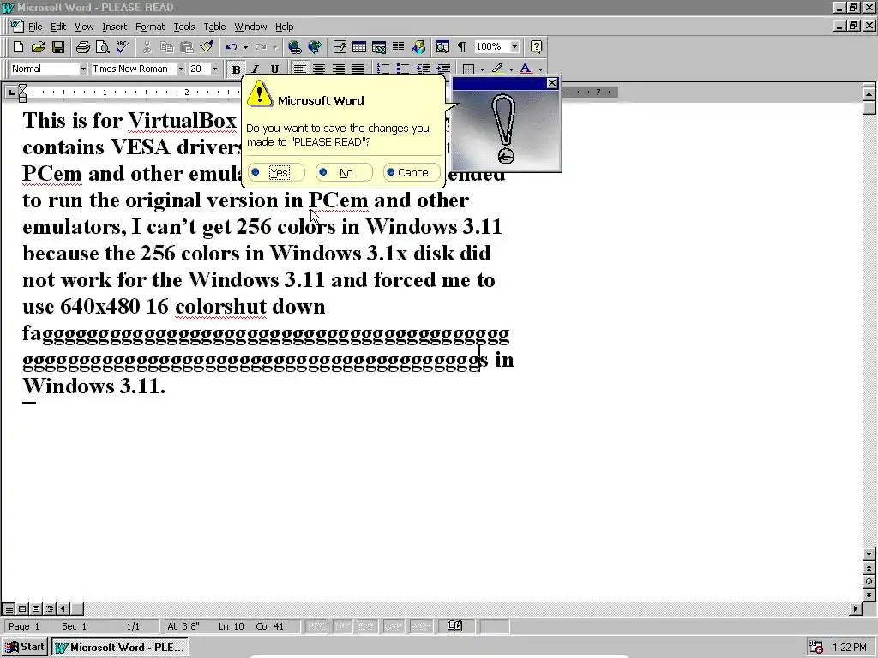Screen dimensions: 878x658
Task: Undo the last action
Action: 232,47
